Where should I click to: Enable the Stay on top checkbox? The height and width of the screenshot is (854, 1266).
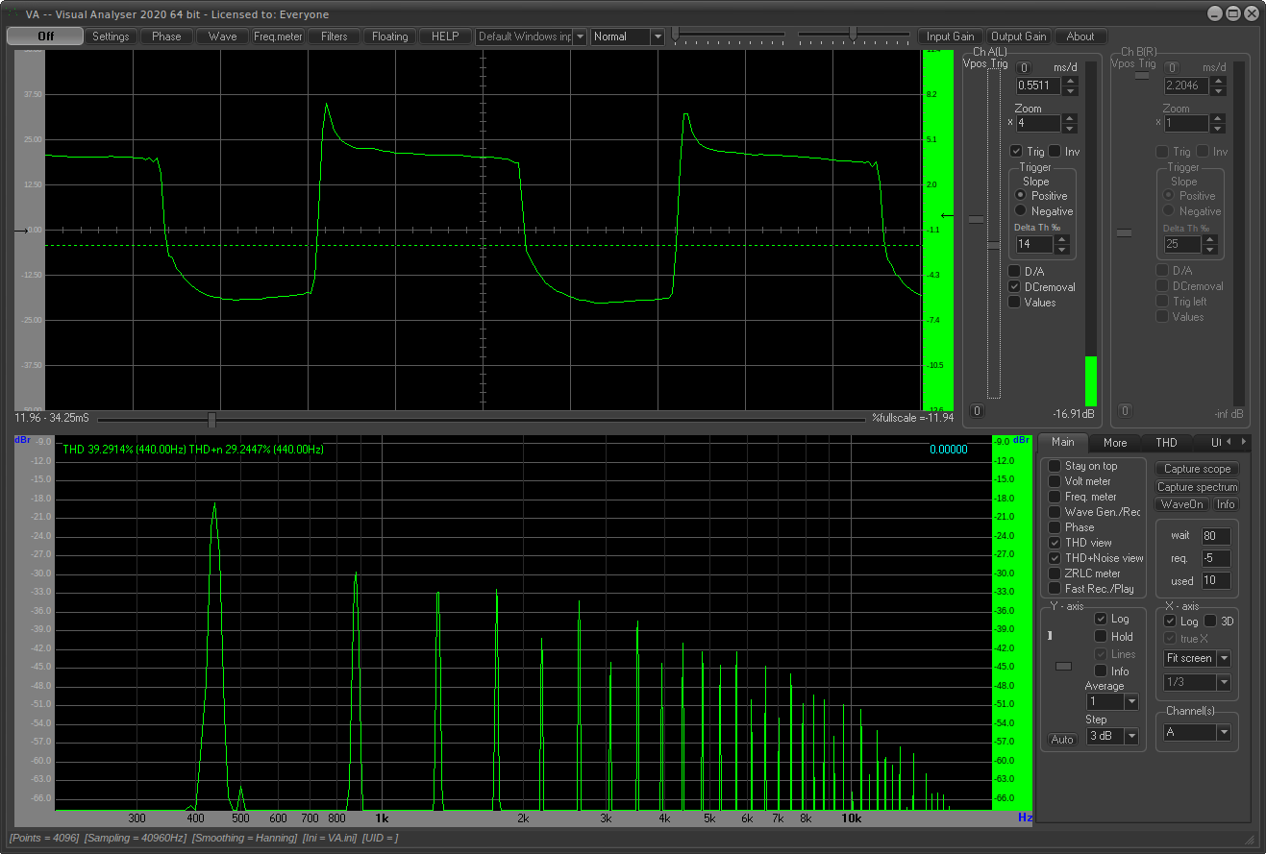tap(1055, 466)
